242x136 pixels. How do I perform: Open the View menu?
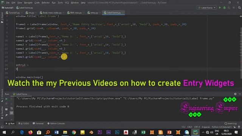tap(20, 3)
